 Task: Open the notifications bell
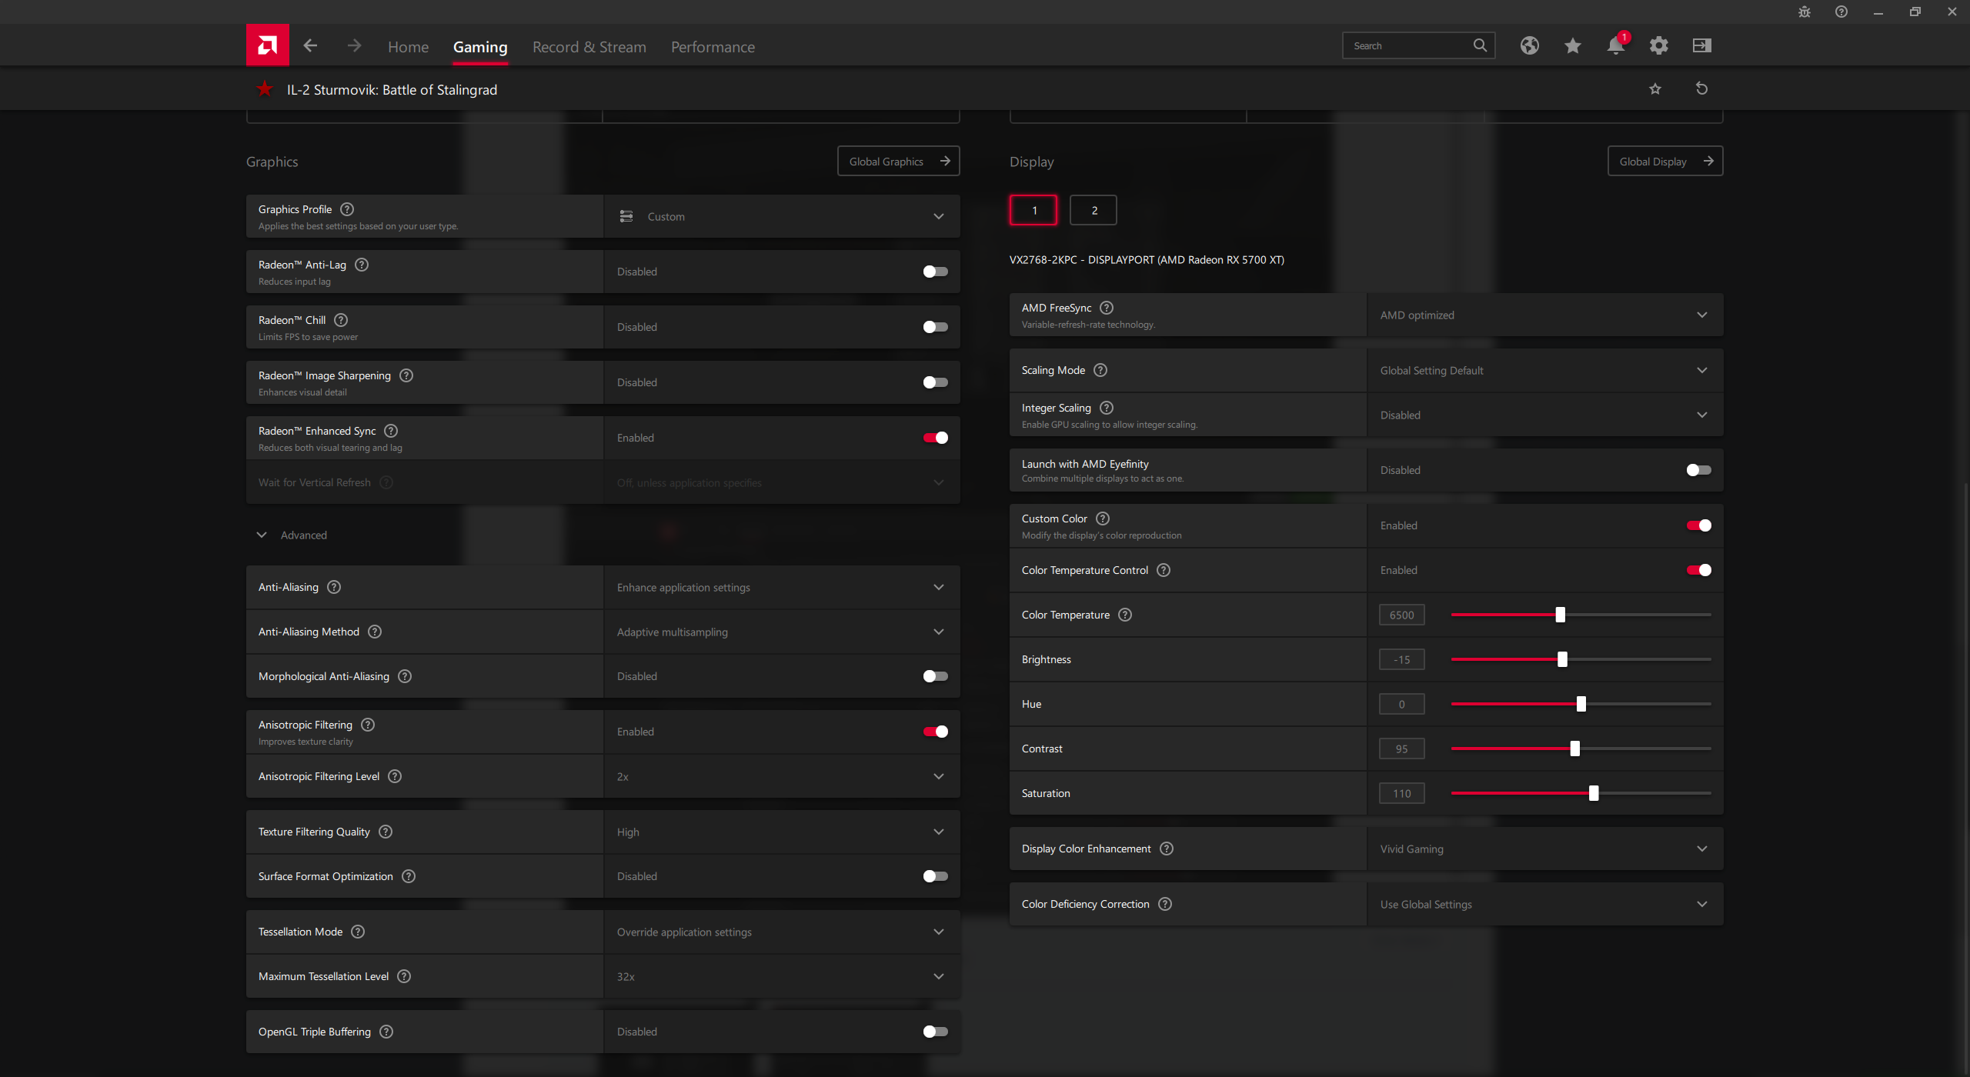(1616, 45)
